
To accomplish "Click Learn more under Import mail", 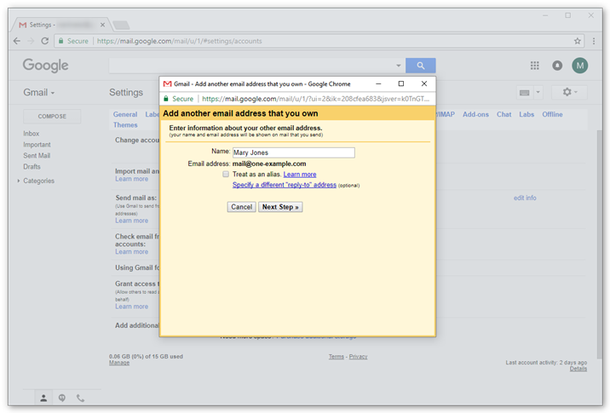I will click(x=131, y=179).
